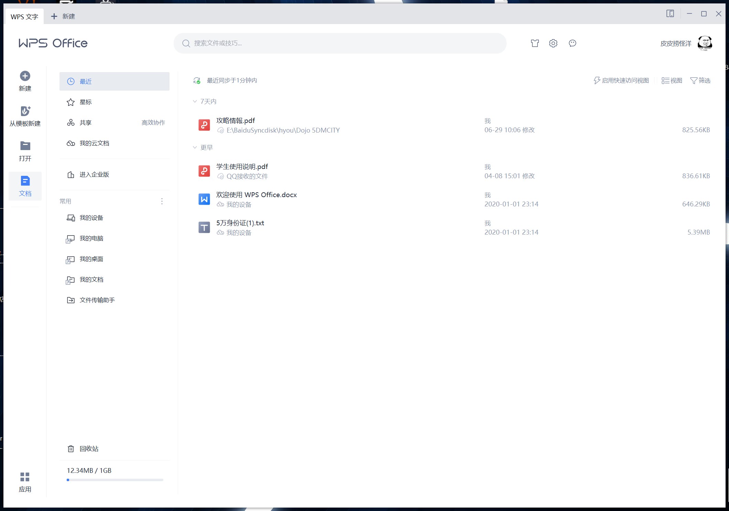This screenshot has height=511, width=729.
Task: Click the storage usage progress bar
Action: [x=115, y=480]
